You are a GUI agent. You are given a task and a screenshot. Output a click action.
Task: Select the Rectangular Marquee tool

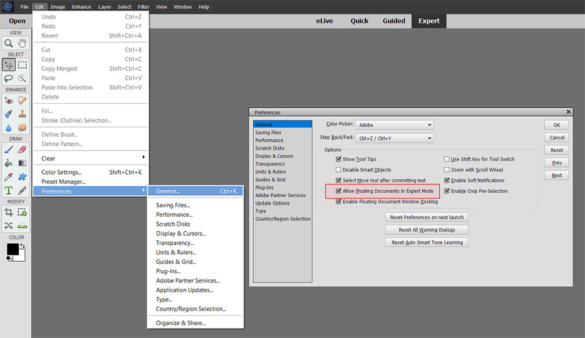click(22, 64)
